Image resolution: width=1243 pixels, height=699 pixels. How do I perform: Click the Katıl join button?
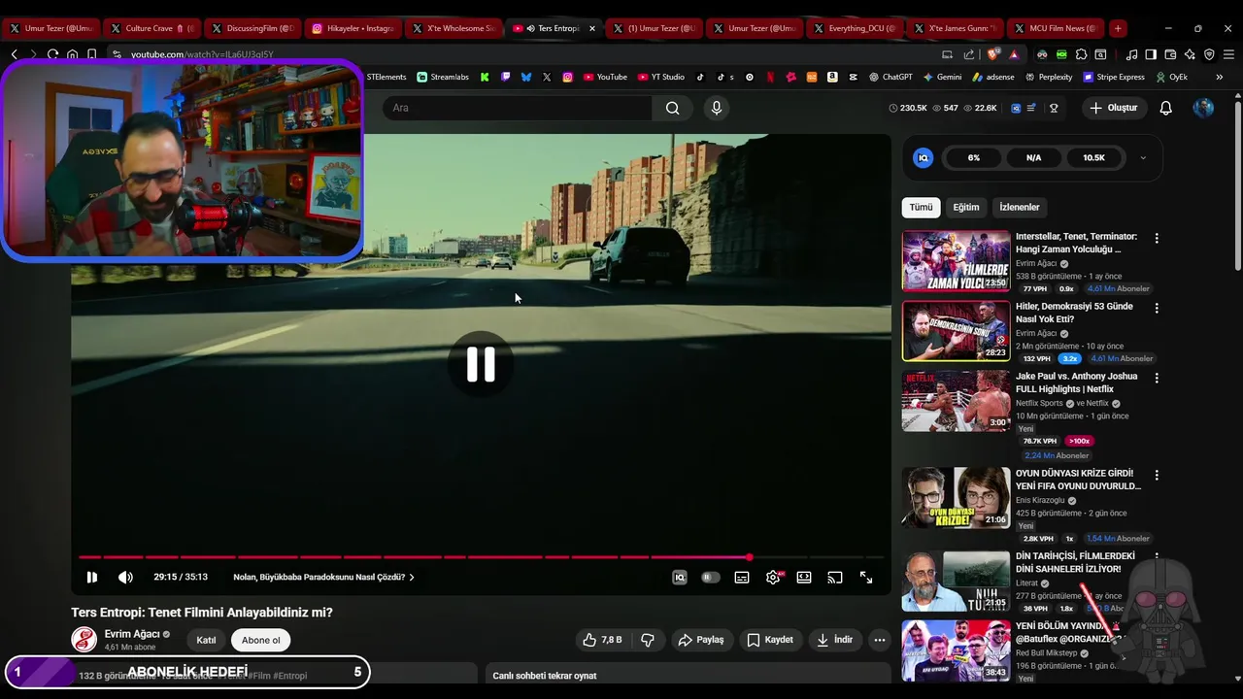[x=206, y=640]
